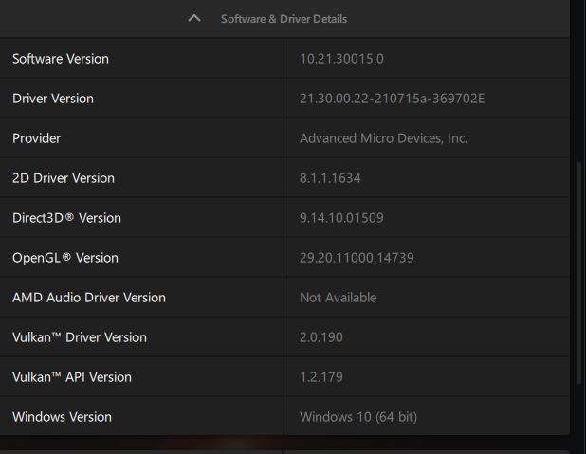
Task: Click the Not Available audio driver value
Action: (x=338, y=298)
